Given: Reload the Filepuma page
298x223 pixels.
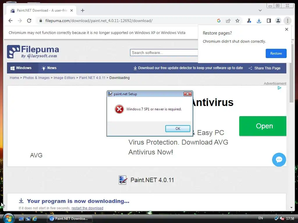Looking at the screenshot, I should coord(29,21).
